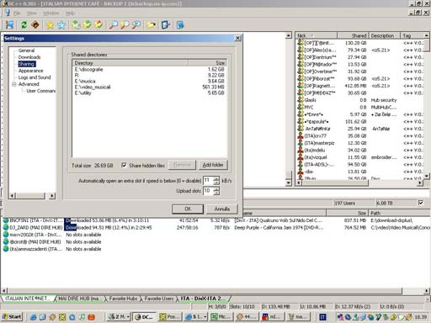Open ADL Search toolbar icon

coord(125,25)
